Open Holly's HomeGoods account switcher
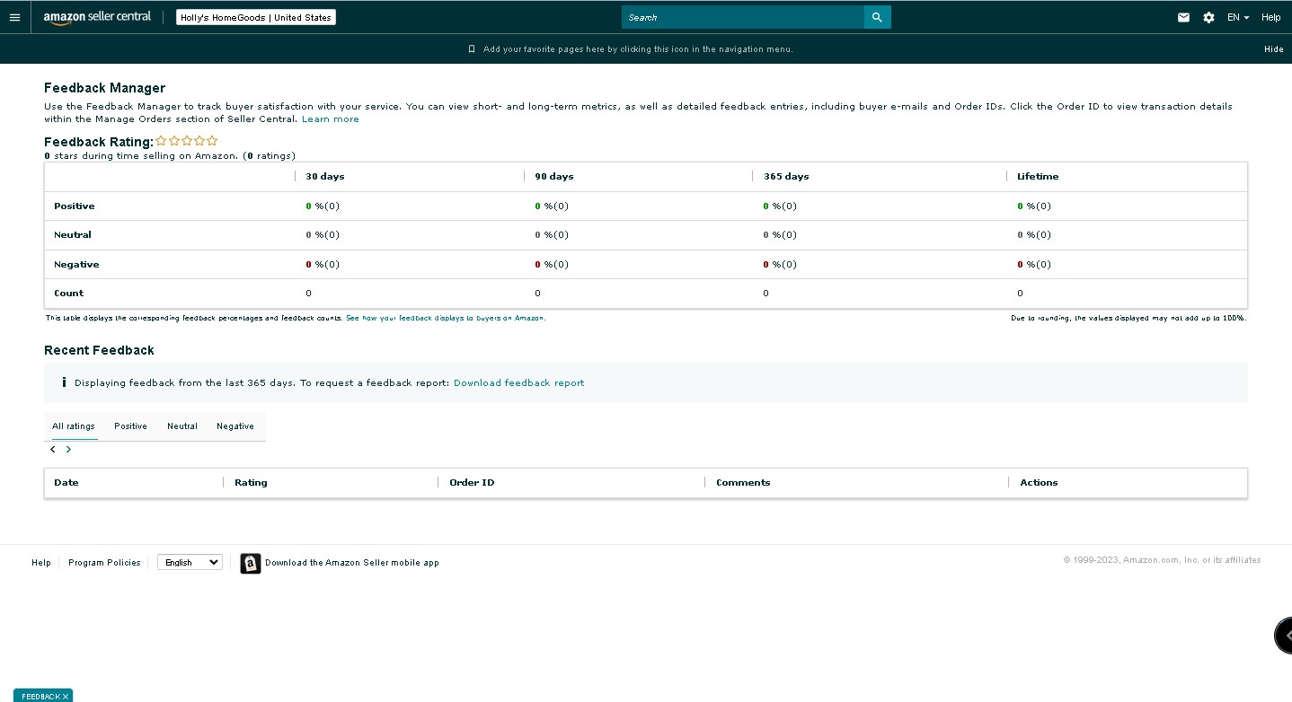Screen dimensions: 1292x702 (256, 17)
